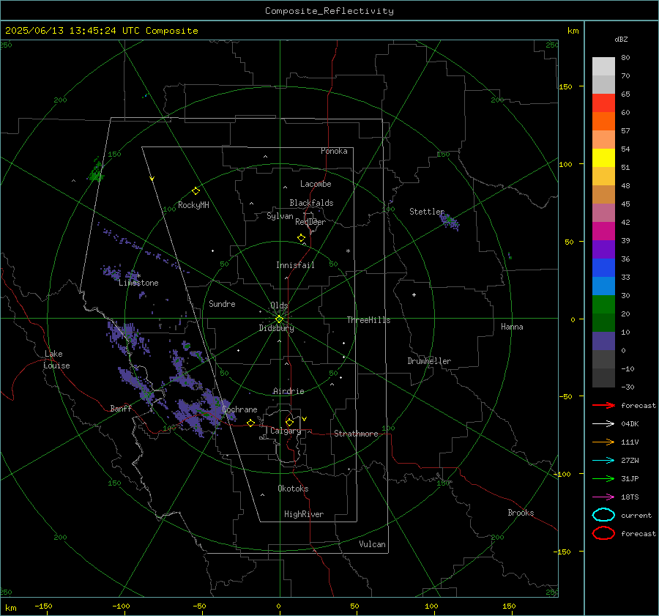Image resolution: width=659 pixels, height=616 pixels.
Task: Click the Didsbury town label
Action: [276, 328]
